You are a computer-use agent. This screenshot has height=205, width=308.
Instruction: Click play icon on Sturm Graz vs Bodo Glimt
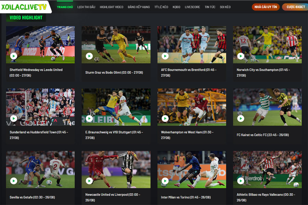click(x=89, y=56)
